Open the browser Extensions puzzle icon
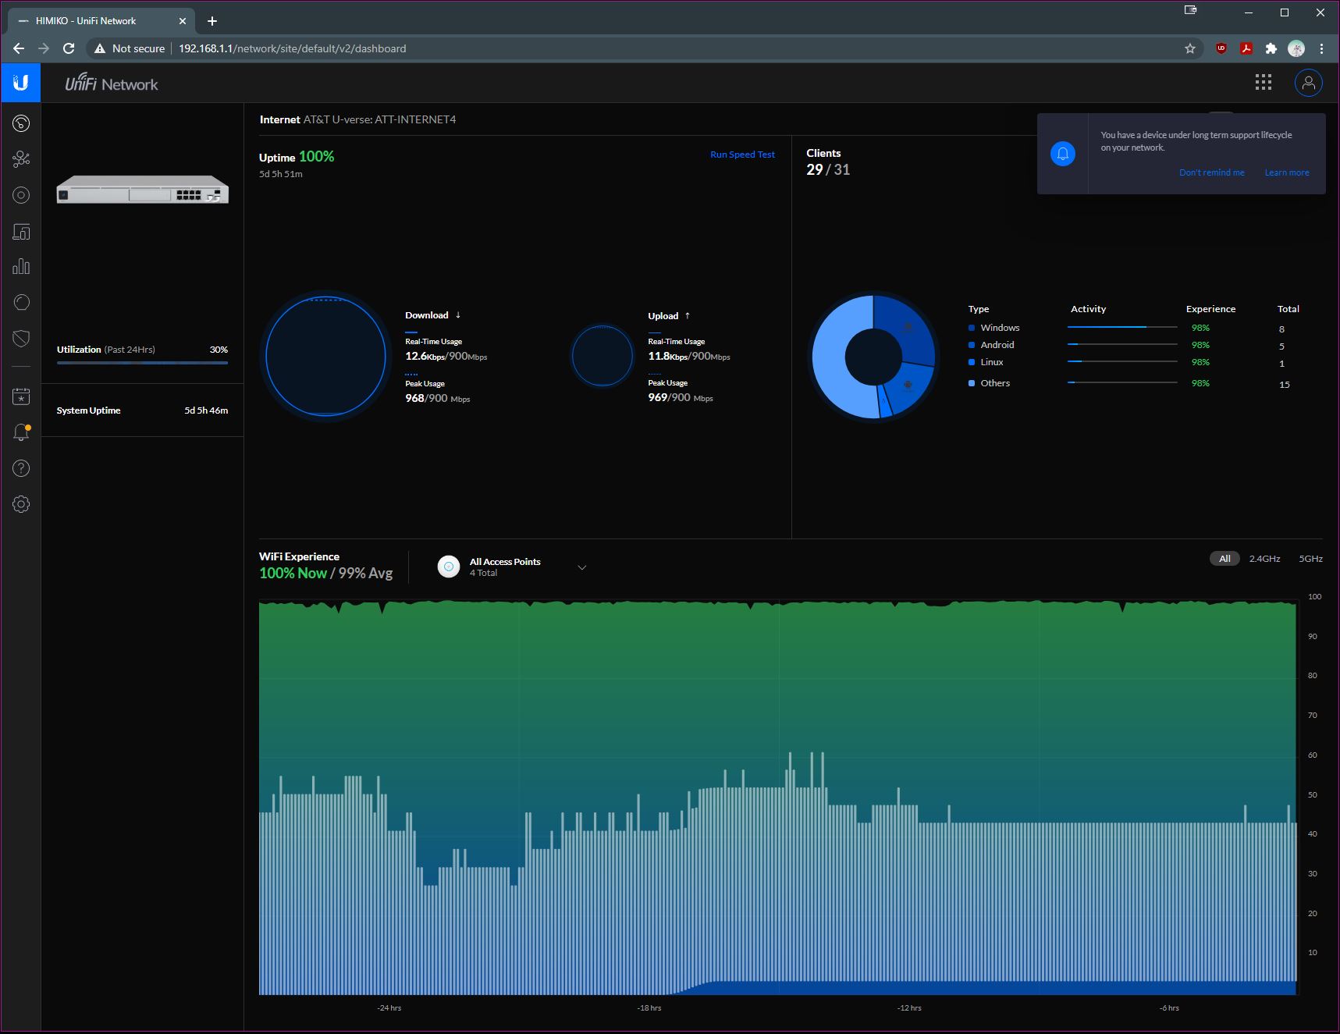This screenshot has height=1034, width=1340. pyautogui.click(x=1271, y=48)
